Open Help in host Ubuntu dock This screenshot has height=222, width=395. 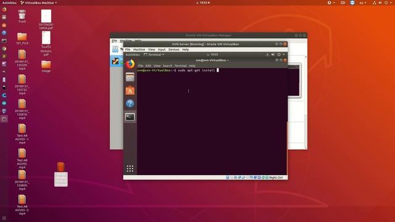click(4, 33)
